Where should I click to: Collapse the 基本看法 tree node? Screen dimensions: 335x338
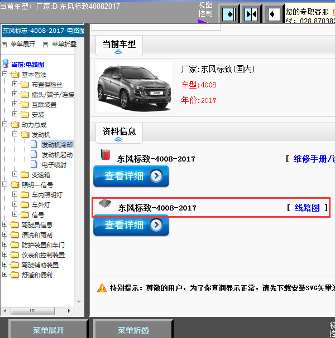[4, 74]
